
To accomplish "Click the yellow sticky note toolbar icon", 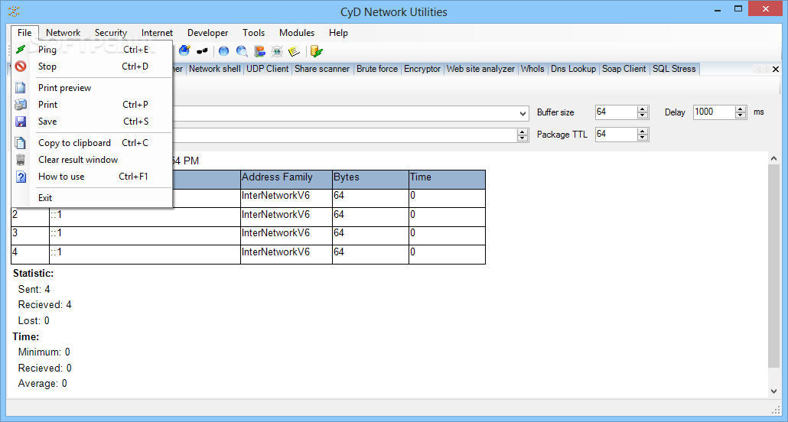I will (295, 51).
